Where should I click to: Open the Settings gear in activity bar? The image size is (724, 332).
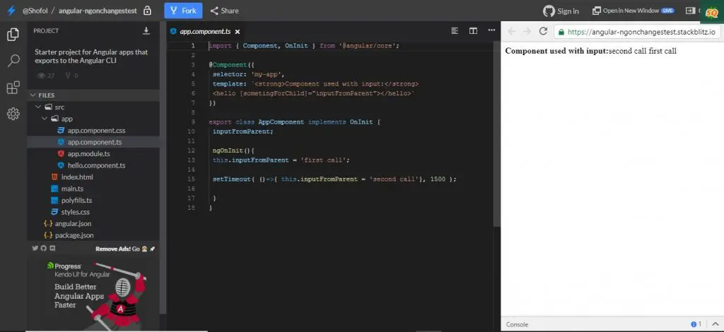coord(13,114)
